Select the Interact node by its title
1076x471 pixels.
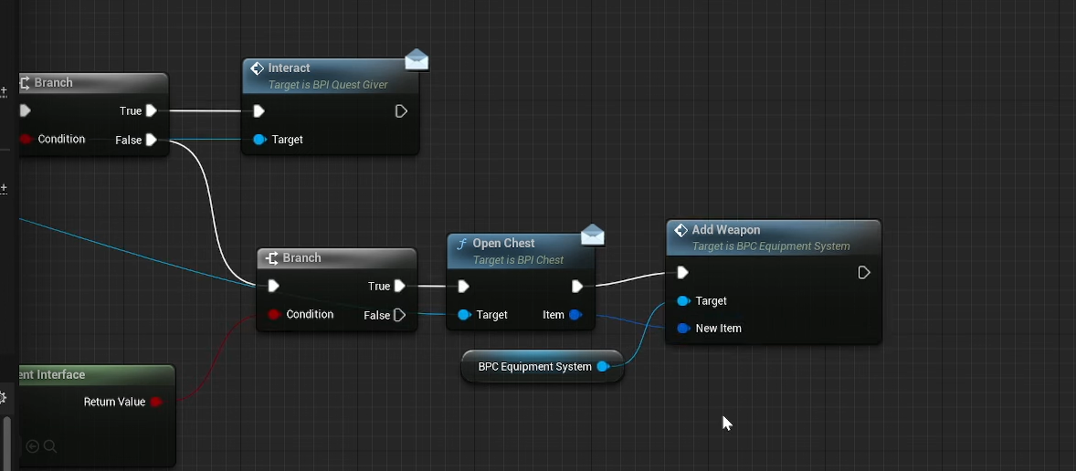tap(289, 68)
